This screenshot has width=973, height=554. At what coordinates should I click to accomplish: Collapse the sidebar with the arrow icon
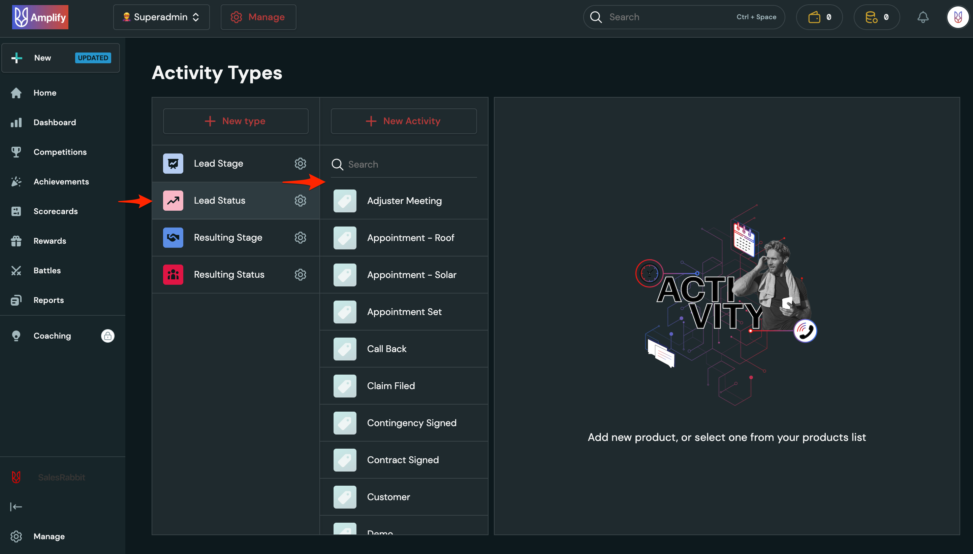coord(16,507)
